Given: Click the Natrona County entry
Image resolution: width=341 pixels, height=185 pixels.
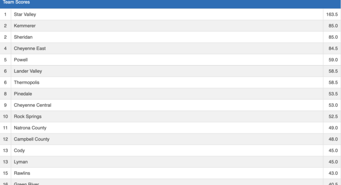Looking at the screenshot, I should [30, 128].
